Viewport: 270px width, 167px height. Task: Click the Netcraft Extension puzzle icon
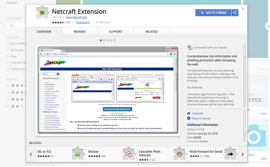point(42,12)
